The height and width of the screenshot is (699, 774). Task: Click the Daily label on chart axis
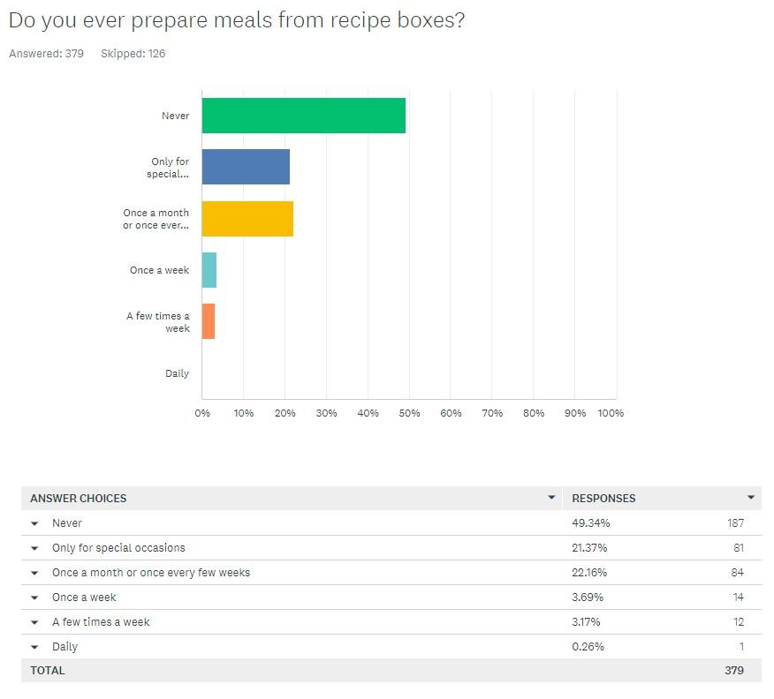[x=178, y=373]
